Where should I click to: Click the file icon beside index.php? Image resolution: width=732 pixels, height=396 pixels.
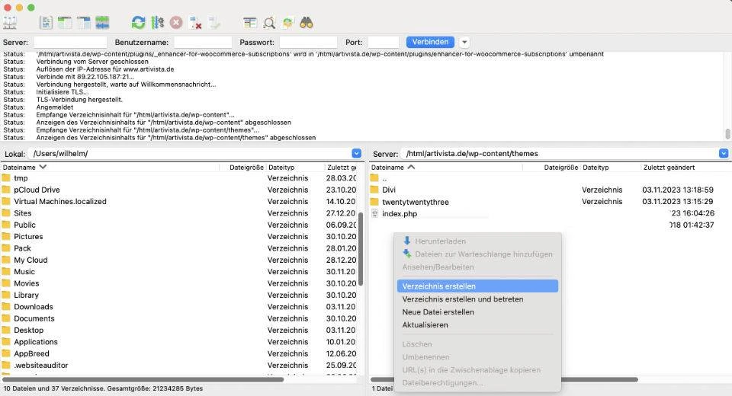(x=374, y=214)
